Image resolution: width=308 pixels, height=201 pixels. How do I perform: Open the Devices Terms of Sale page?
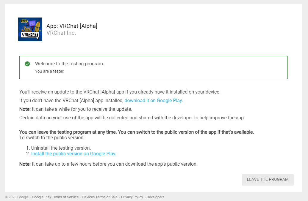(100, 197)
